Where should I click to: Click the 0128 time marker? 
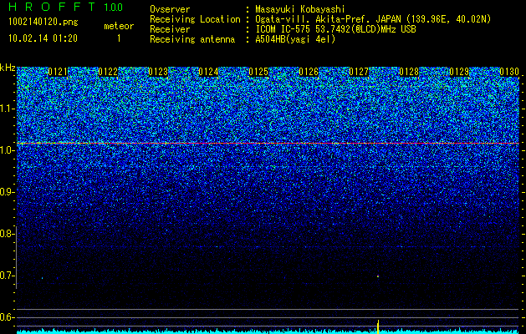[x=409, y=72]
